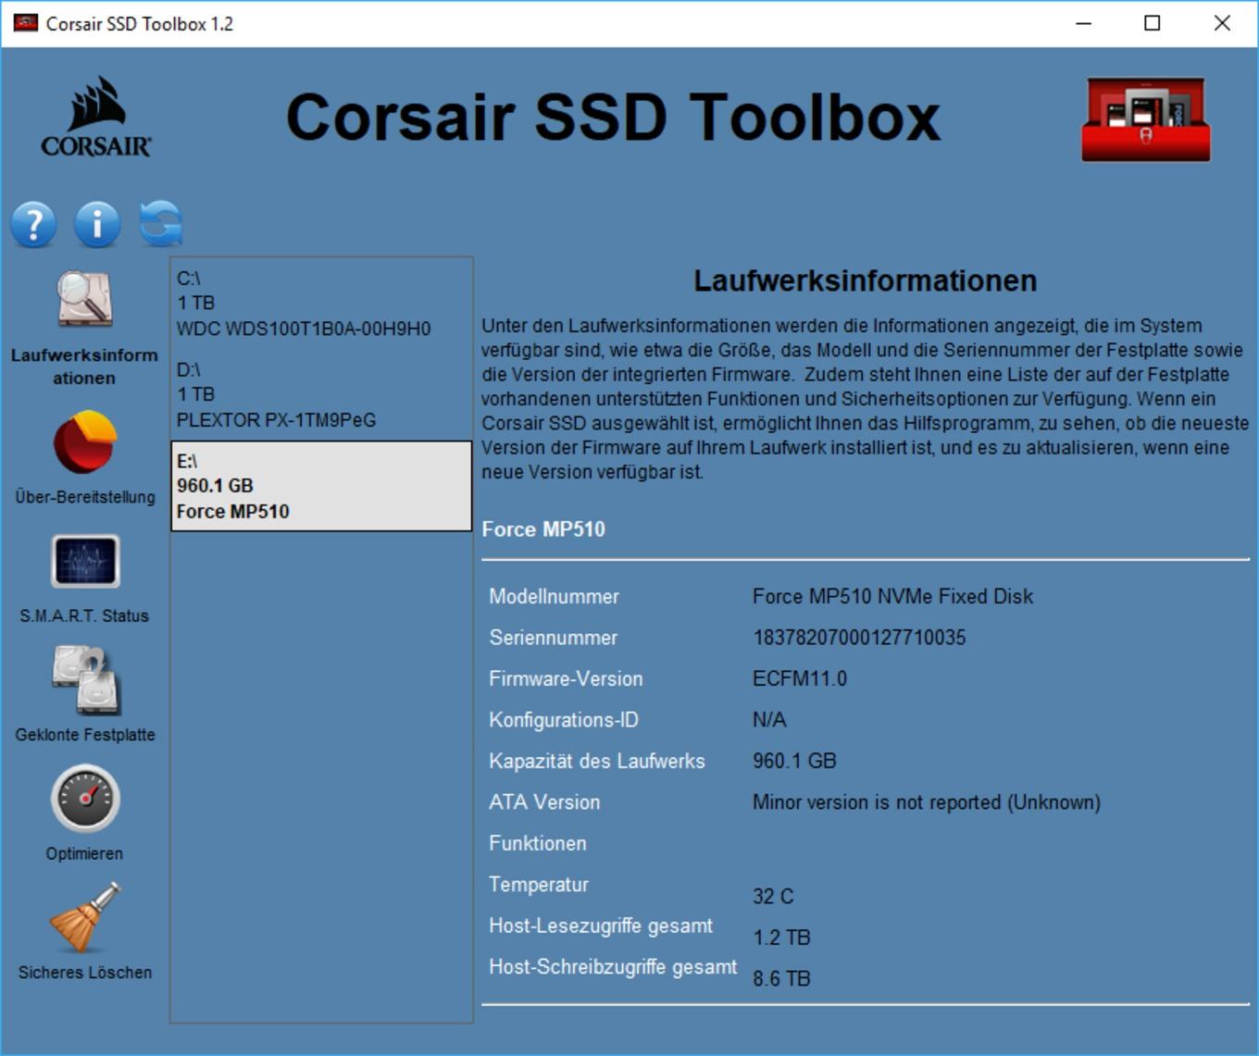Refresh the drive list with arrows icon

[161, 224]
